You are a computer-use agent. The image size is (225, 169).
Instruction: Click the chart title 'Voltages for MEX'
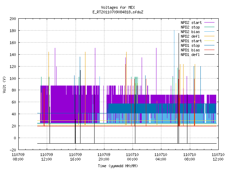tap(118, 7)
